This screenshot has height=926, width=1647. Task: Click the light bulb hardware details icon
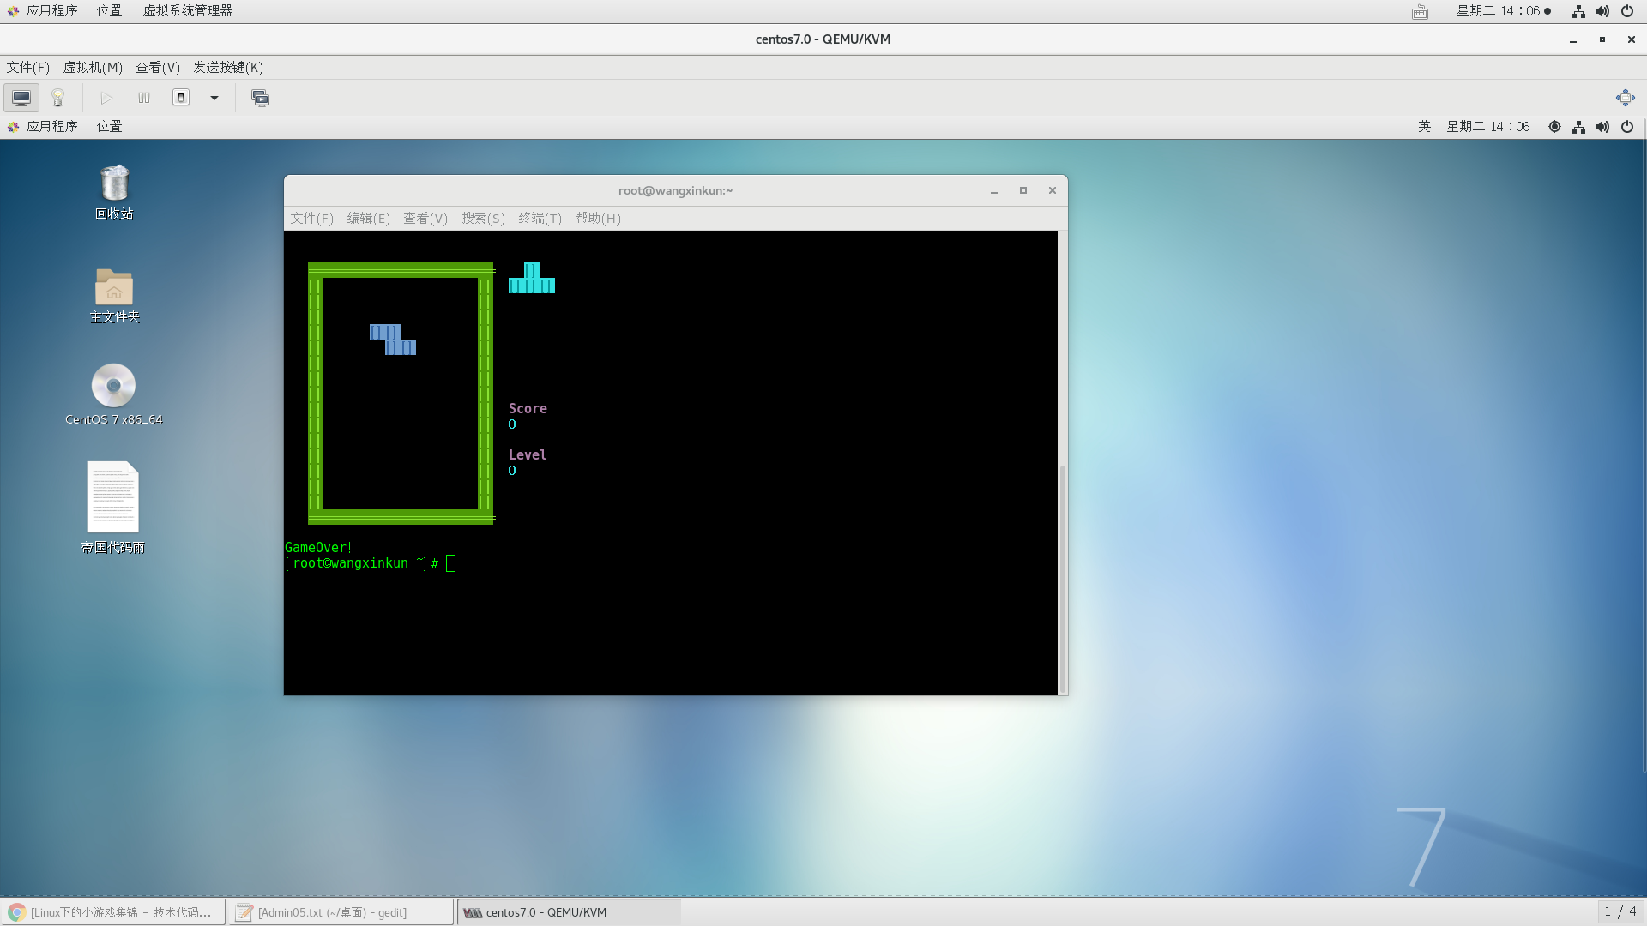point(57,98)
